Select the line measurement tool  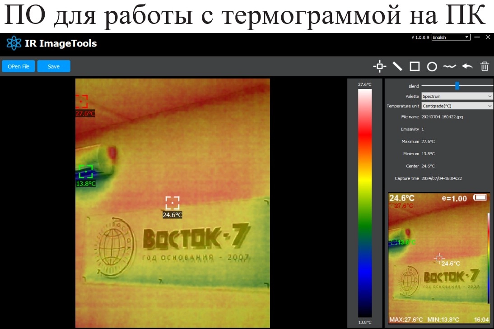pyautogui.click(x=397, y=66)
